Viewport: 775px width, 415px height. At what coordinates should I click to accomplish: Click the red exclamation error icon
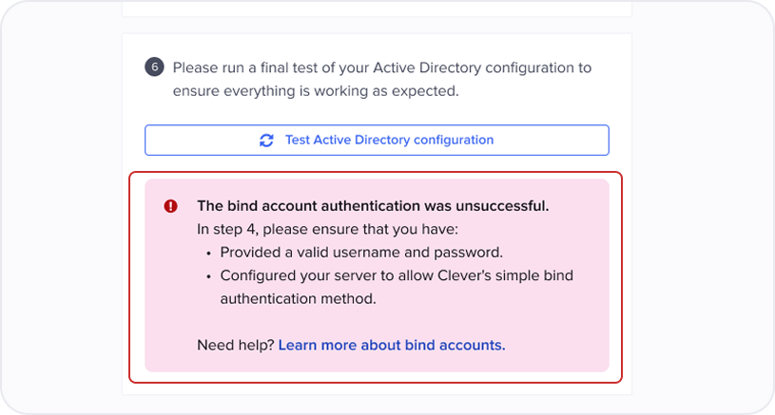(170, 206)
